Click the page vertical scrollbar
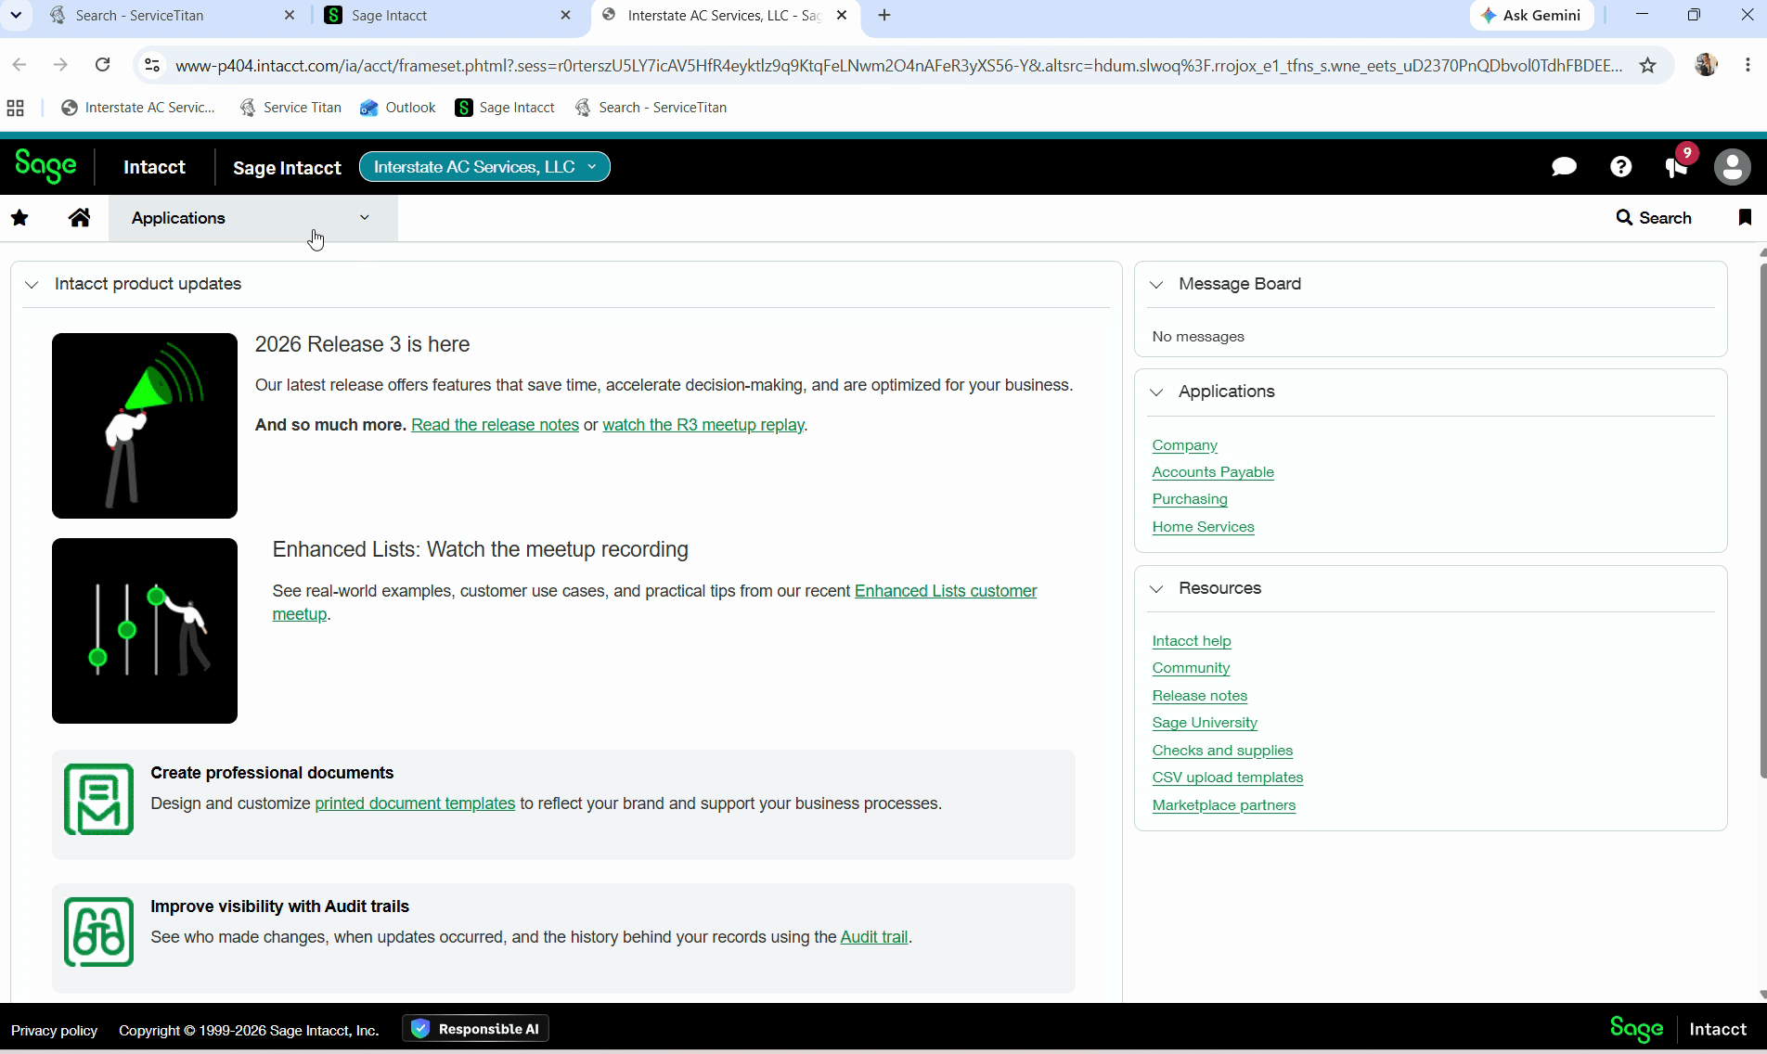1767x1054 pixels. (x=1761, y=521)
